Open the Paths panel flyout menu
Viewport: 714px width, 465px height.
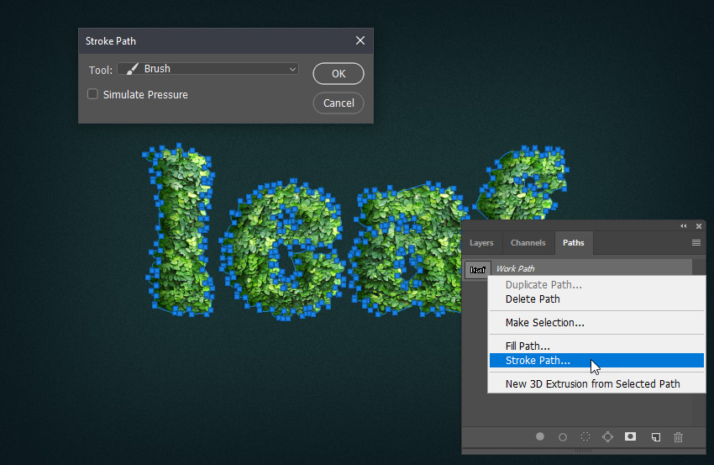tap(696, 242)
